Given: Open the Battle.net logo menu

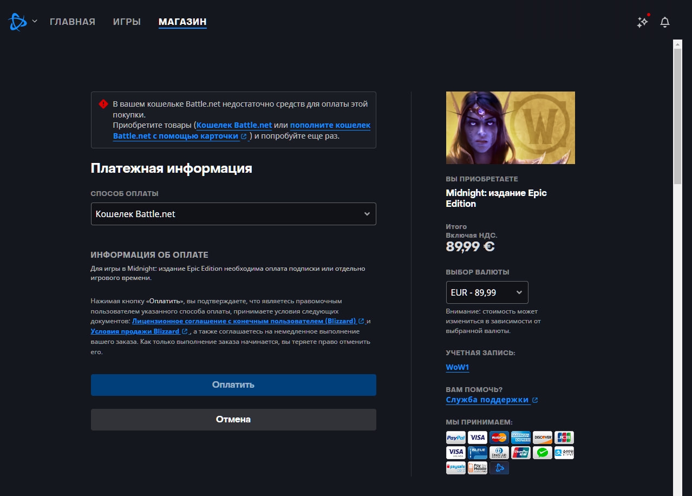Looking at the screenshot, I should pos(17,22).
